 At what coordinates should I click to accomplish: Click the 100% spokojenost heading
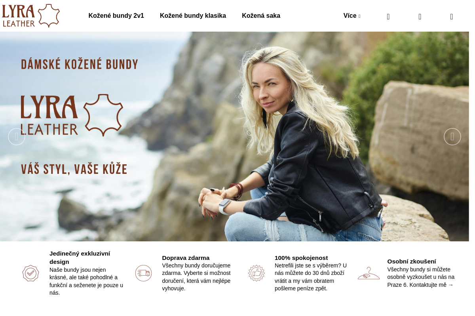click(x=301, y=258)
